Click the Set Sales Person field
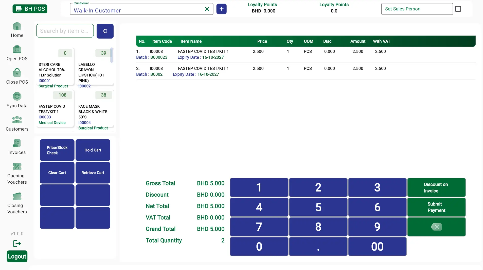 click(417, 9)
